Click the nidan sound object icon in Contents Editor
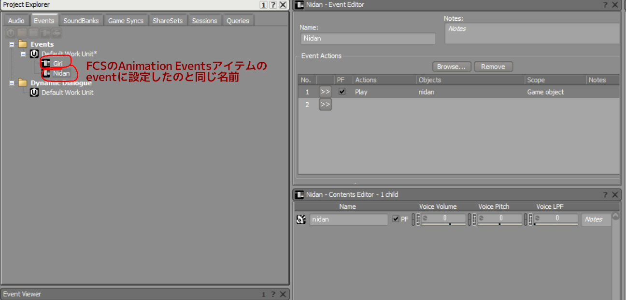 click(301, 219)
